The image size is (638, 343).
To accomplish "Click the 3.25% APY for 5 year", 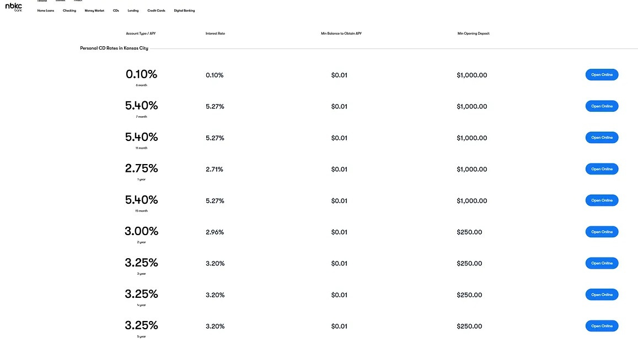I will (141, 325).
